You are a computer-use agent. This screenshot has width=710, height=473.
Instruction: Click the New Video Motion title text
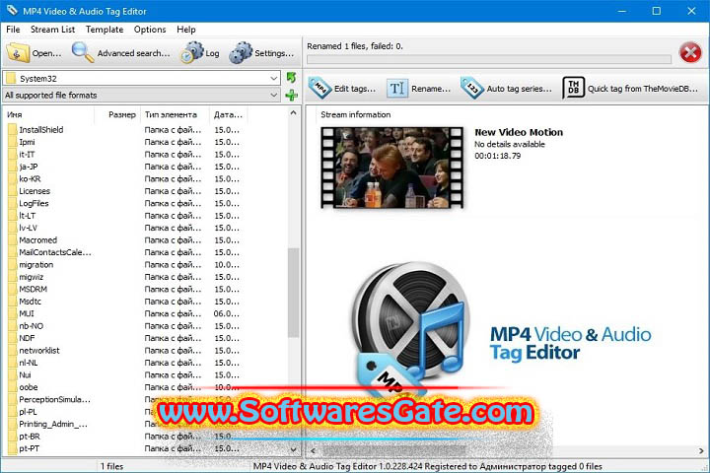pos(519,133)
